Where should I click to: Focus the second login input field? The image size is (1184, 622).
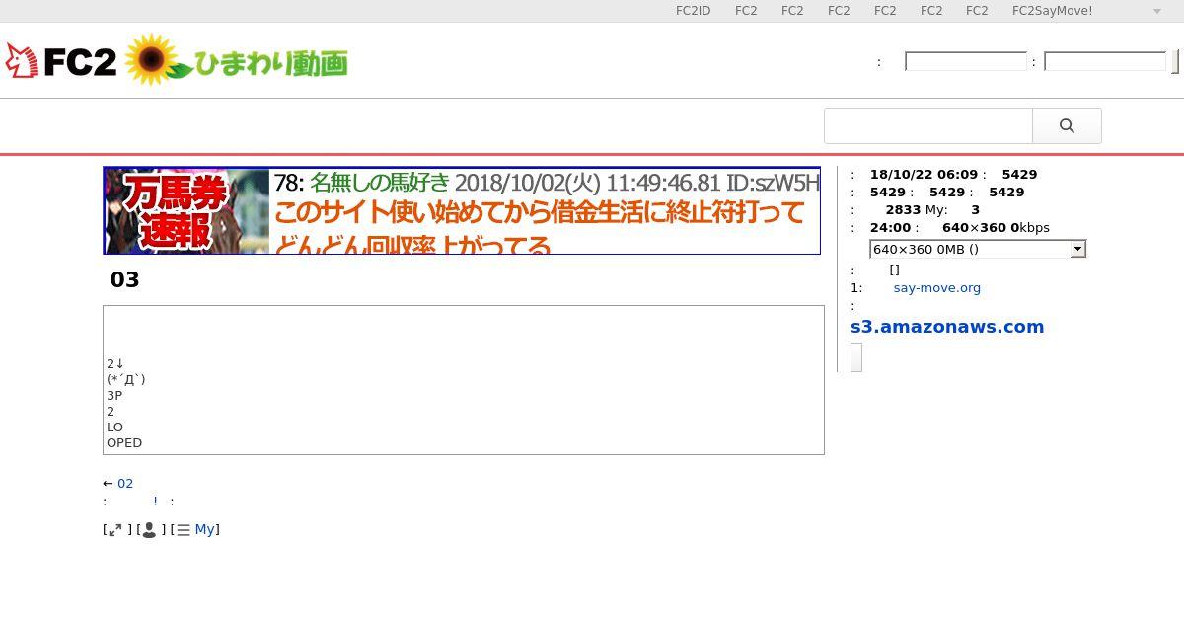coord(1105,61)
